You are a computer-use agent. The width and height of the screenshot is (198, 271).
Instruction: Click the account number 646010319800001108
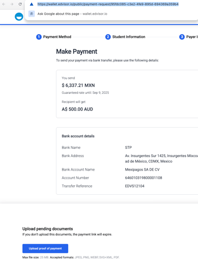[x=144, y=178]
